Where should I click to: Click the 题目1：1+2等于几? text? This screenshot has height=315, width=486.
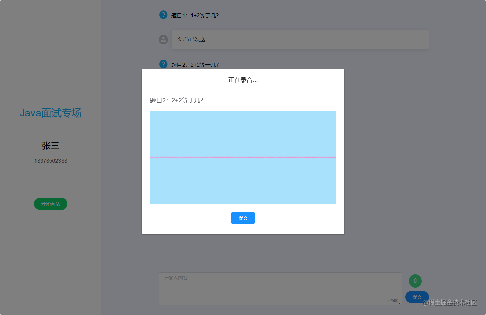(x=195, y=15)
